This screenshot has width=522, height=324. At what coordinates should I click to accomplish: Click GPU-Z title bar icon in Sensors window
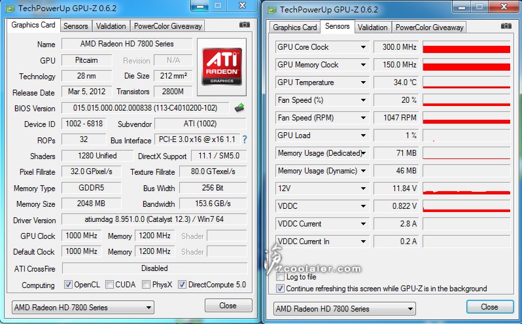click(x=271, y=10)
